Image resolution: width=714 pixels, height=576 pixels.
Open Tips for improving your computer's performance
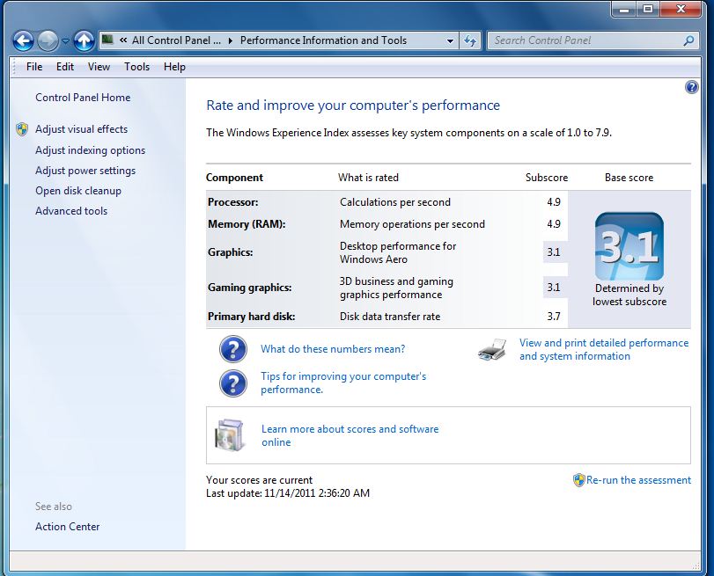pos(343,383)
